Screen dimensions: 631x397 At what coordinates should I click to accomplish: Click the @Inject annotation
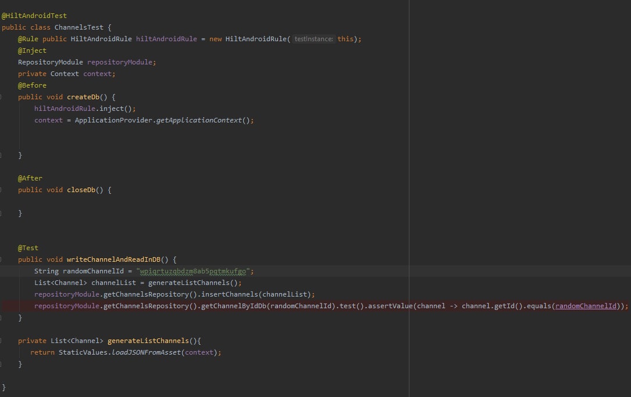click(32, 50)
